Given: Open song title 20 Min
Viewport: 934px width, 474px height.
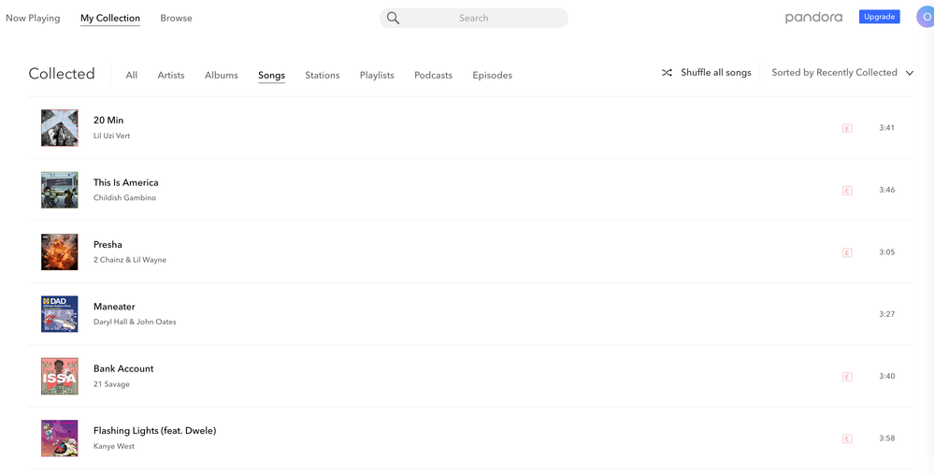Looking at the screenshot, I should coord(108,121).
